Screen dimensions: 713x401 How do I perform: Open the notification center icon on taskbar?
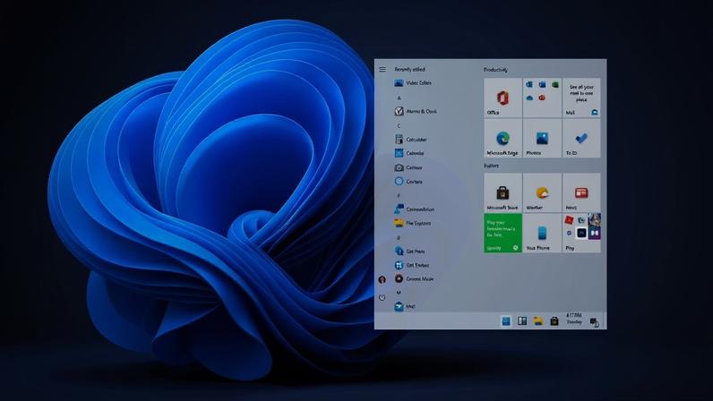tap(595, 322)
